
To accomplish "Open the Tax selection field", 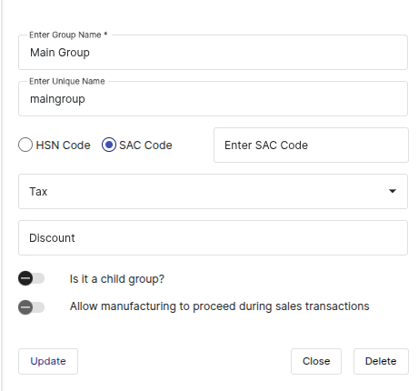I will click(213, 191).
